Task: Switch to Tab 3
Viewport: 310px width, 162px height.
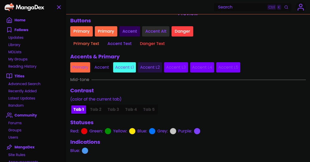Action: tap(113, 110)
